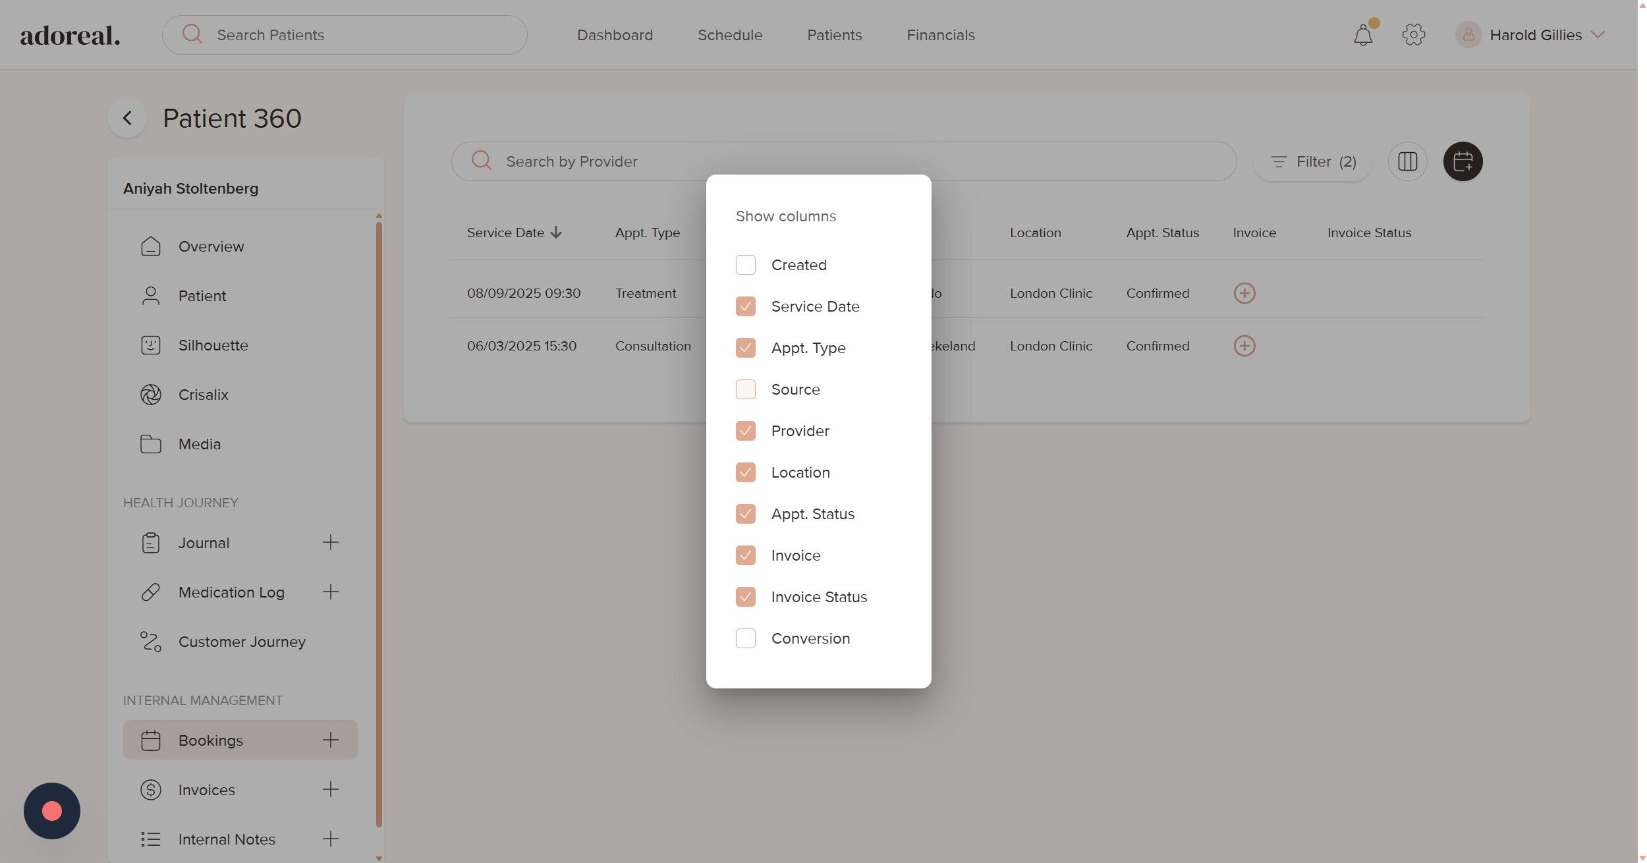
Task: Tick the Conversion column checkbox
Action: (745, 638)
